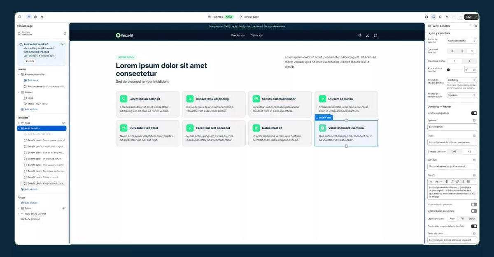This screenshot has height=257, width=494.
Task: Switch to mobile preview icon
Action: (440, 17)
